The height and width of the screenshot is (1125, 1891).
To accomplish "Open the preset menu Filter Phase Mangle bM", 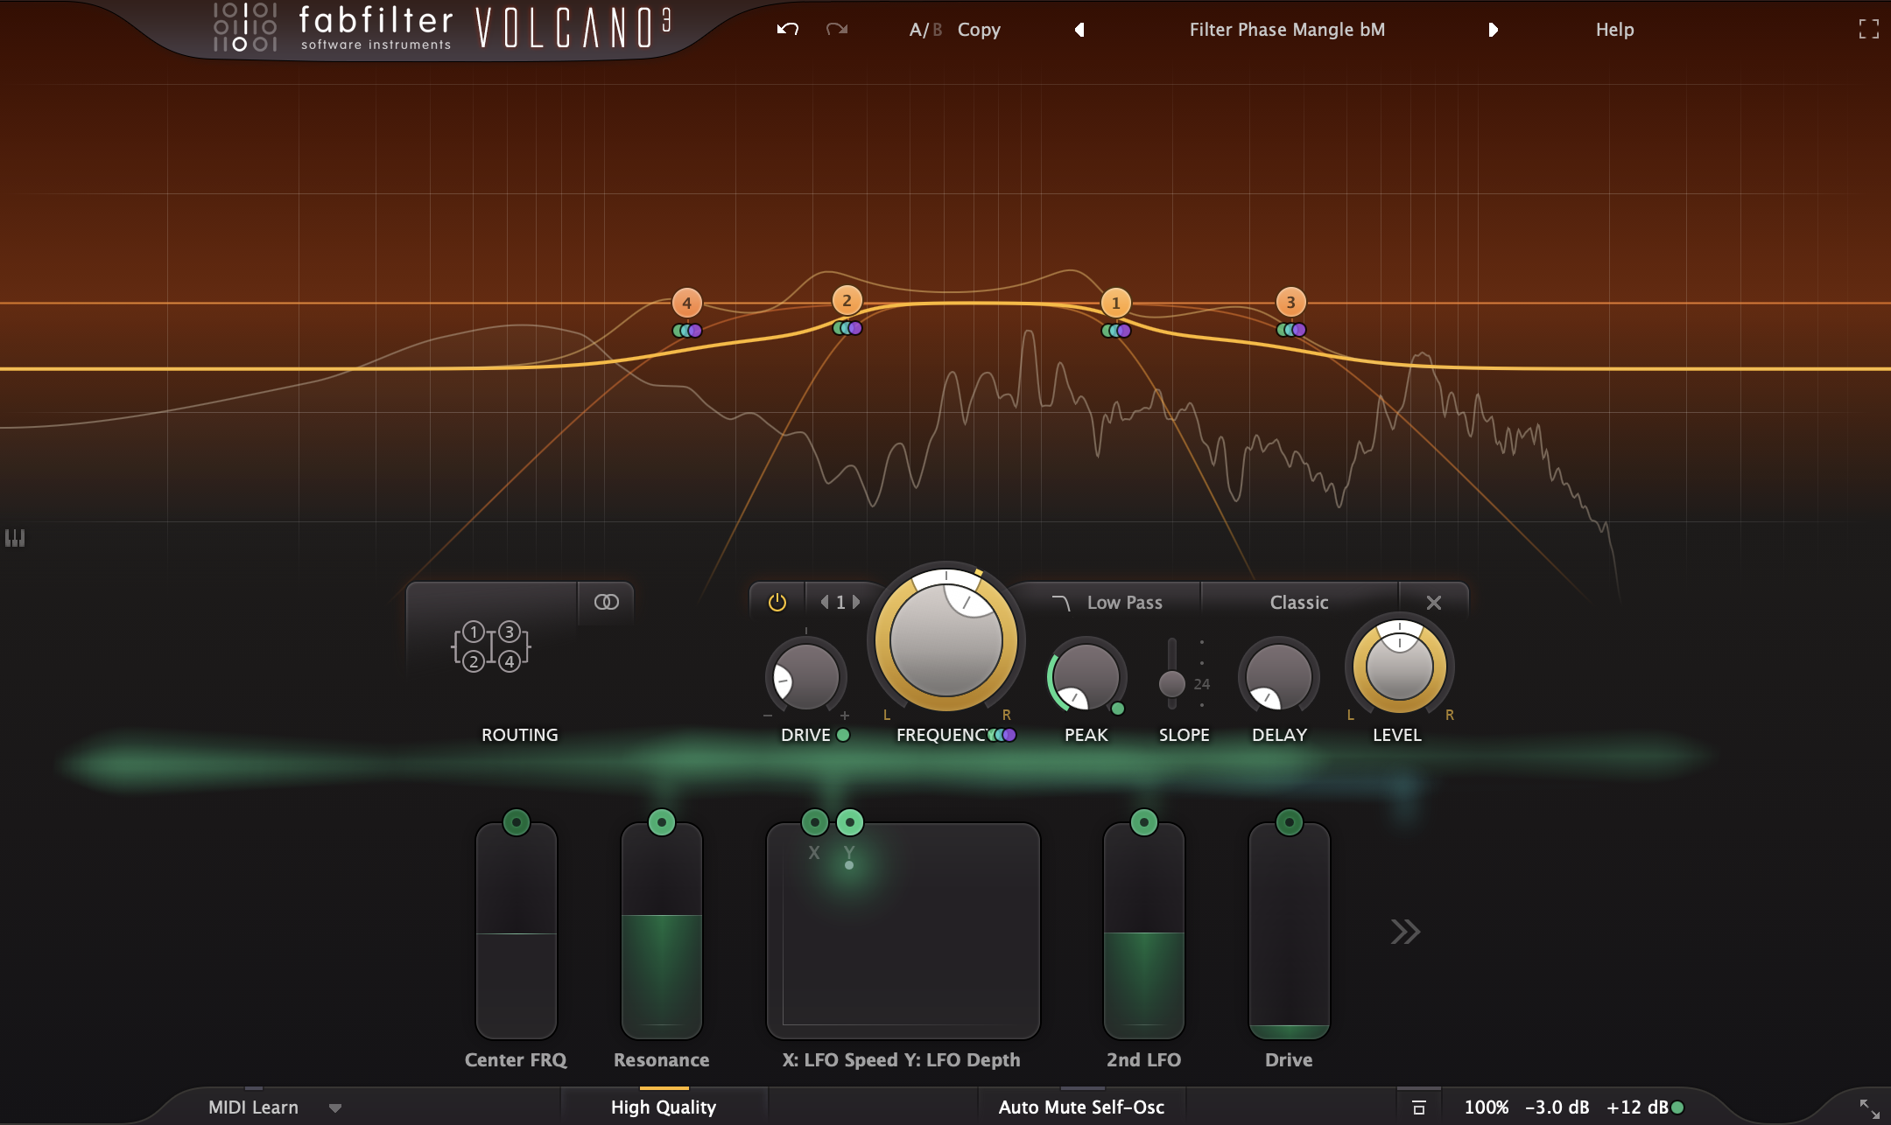I will pyautogui.click(x=1286, y=30).
